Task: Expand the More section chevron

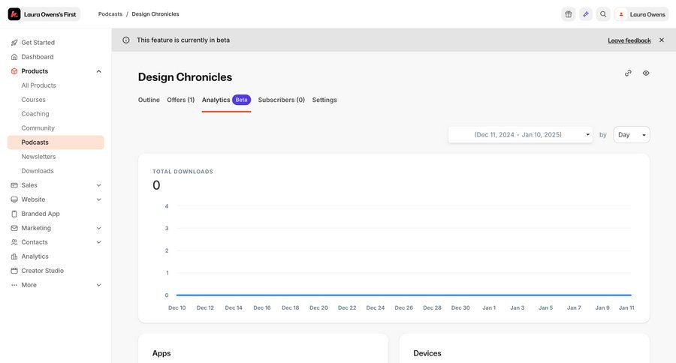Action: pyautogui.click(x=98, y=285)
